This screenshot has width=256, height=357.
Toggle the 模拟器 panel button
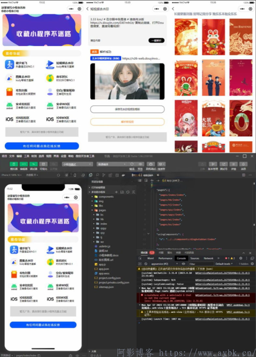(14, 164)
